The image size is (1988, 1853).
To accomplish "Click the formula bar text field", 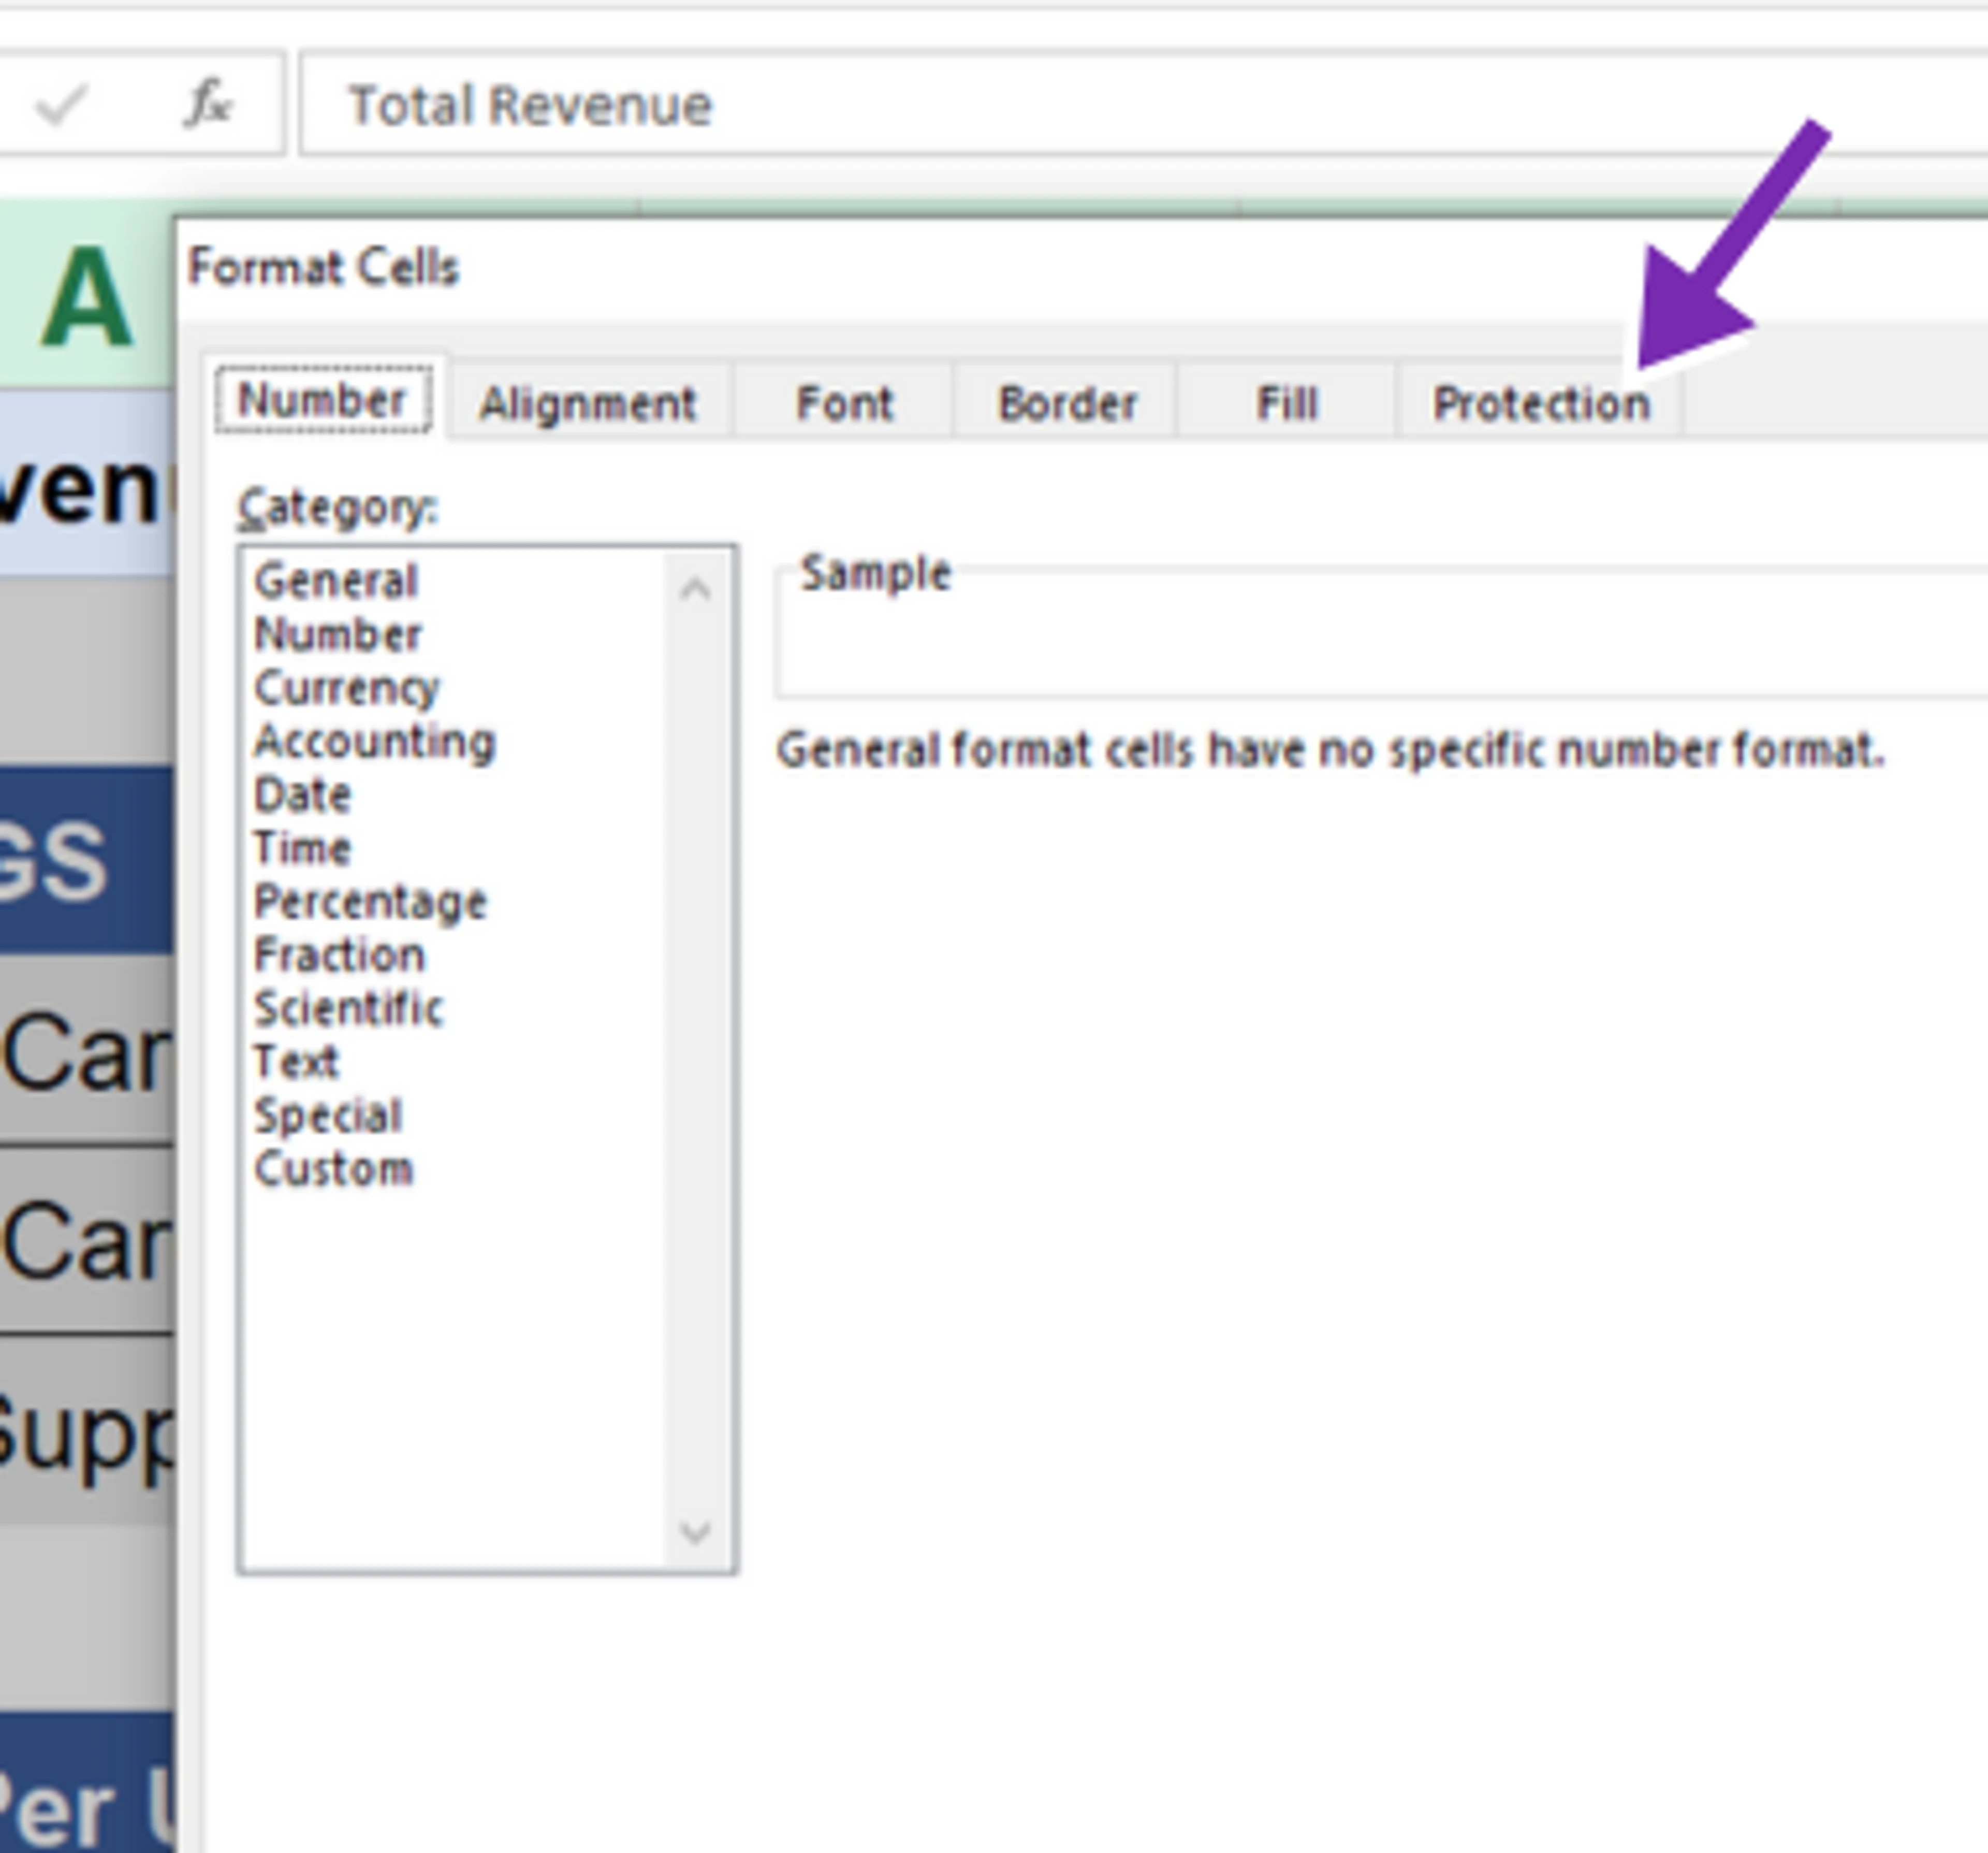I will [1100, 104].
